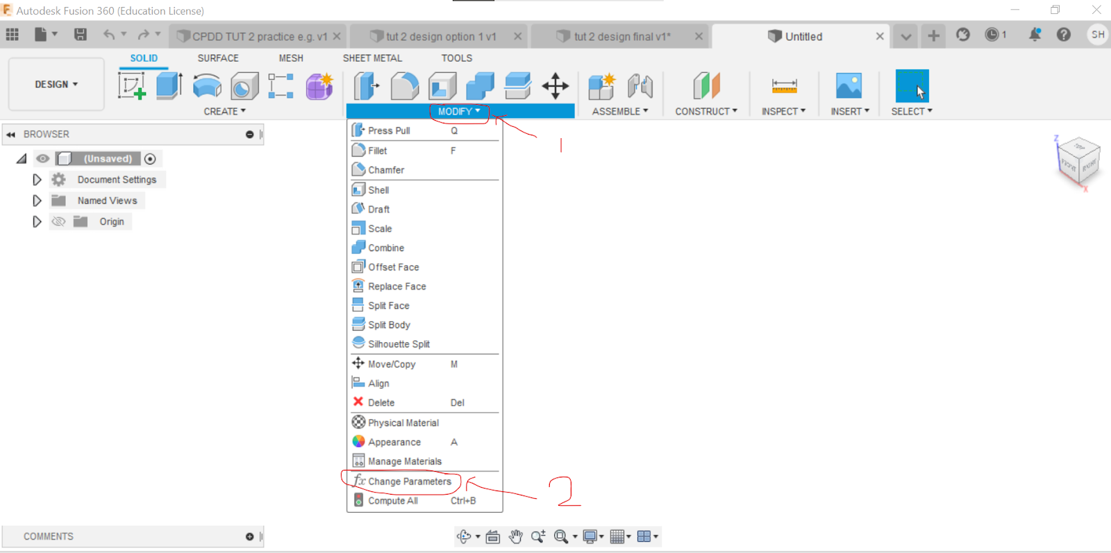Viewport: 1111px width, 553px height.
Task: Select the Create Sketch tool
Action: point(132,86)
